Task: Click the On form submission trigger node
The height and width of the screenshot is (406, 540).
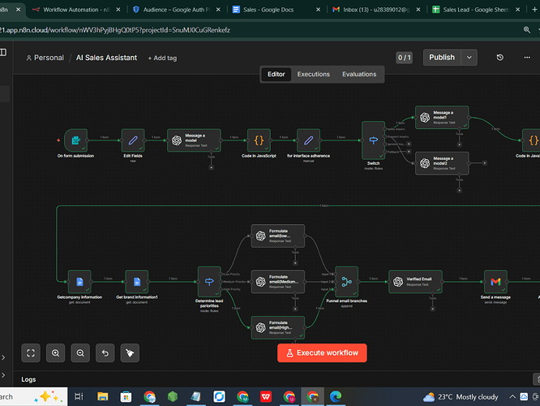Action: (75, 140)
